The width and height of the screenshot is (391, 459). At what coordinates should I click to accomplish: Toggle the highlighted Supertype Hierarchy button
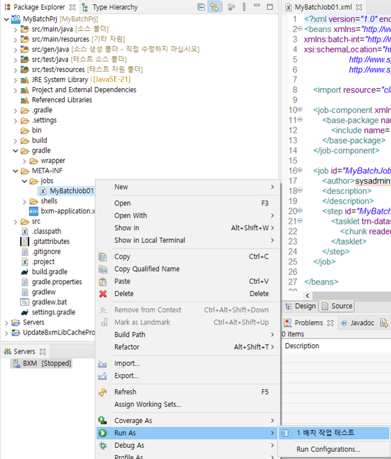pyautogui.click(x=214, y=7)
